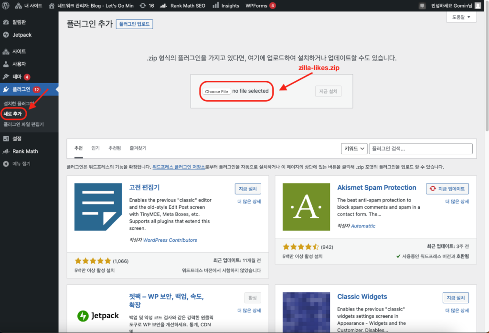Select the Favorites (즐겨찾기) tab
Image resolution: width=489 pixels, height=333 pixels.
[x=138, y=148]
